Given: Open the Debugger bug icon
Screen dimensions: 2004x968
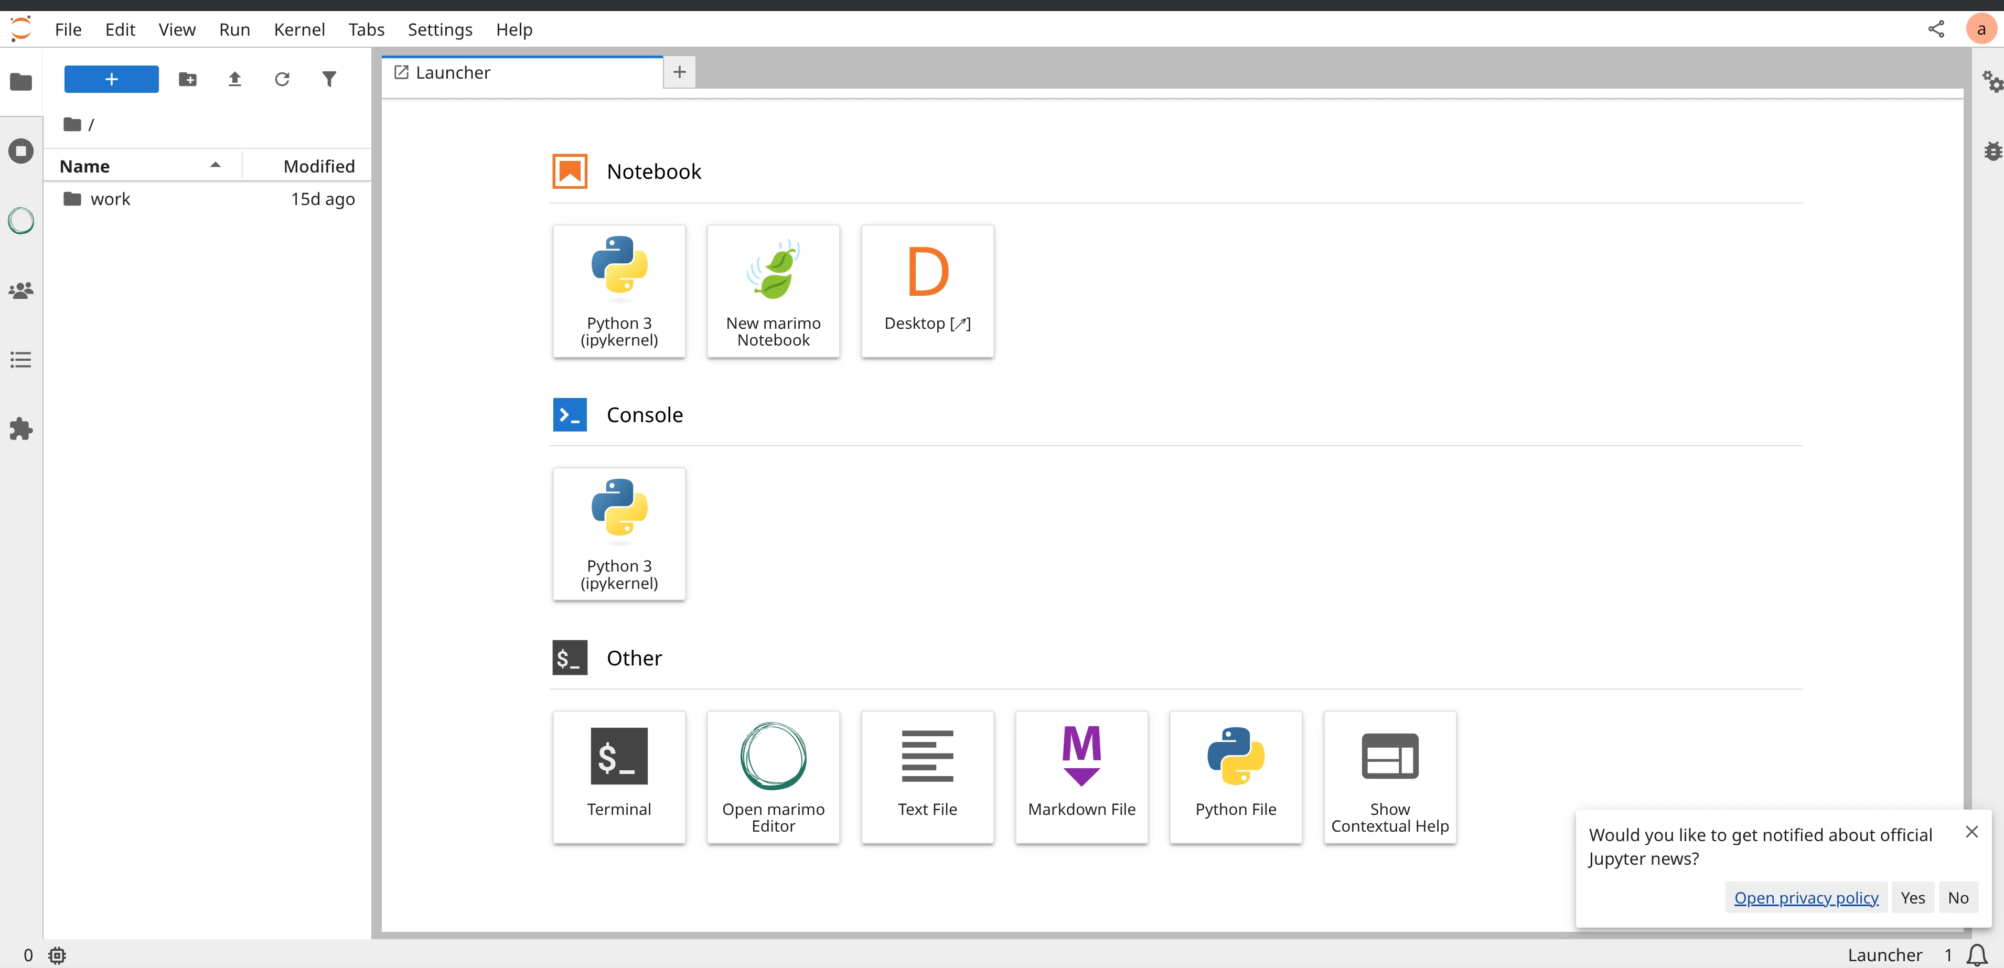Looking at the screenshot, I should click(x=1992, y=150).
